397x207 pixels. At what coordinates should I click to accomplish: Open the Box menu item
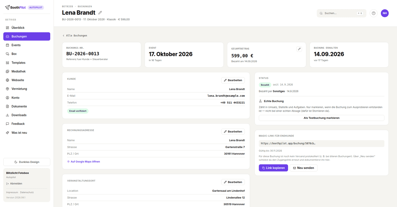point(27,54)
